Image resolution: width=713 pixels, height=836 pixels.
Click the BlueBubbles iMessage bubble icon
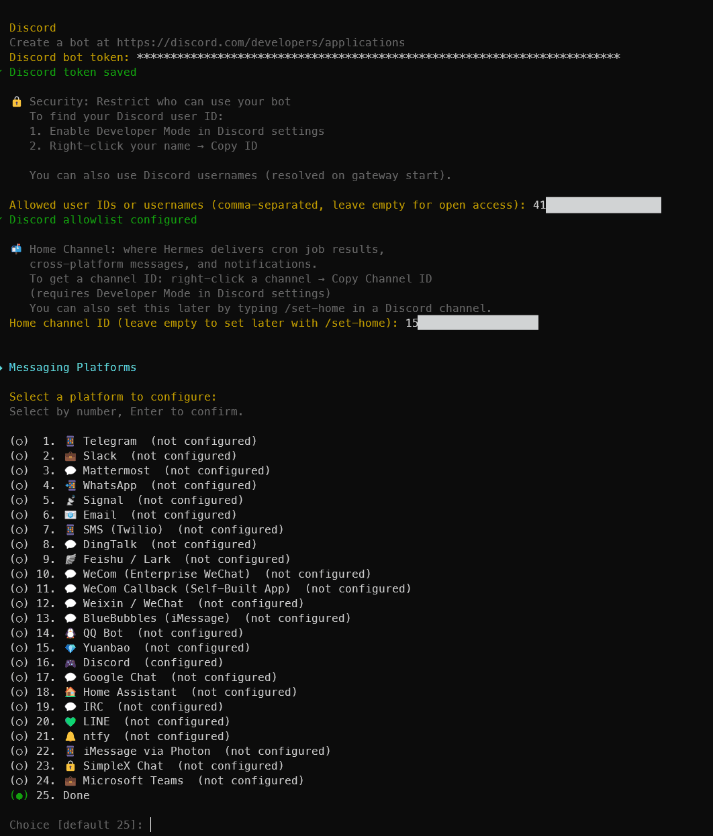click(x=70, y=619)
